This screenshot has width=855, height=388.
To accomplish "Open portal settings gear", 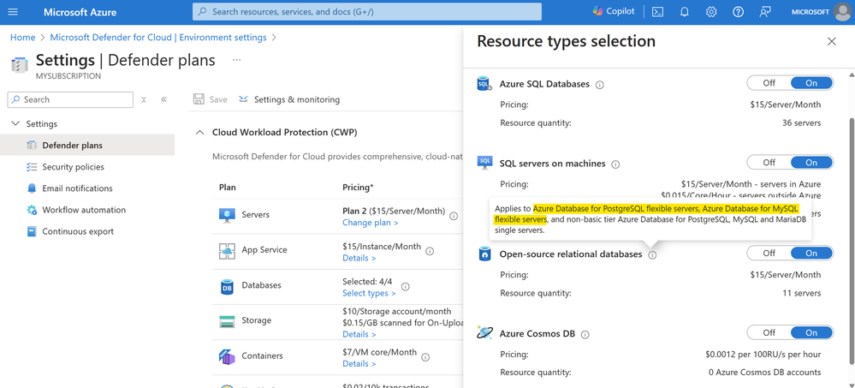I will [x=711, y=12].
